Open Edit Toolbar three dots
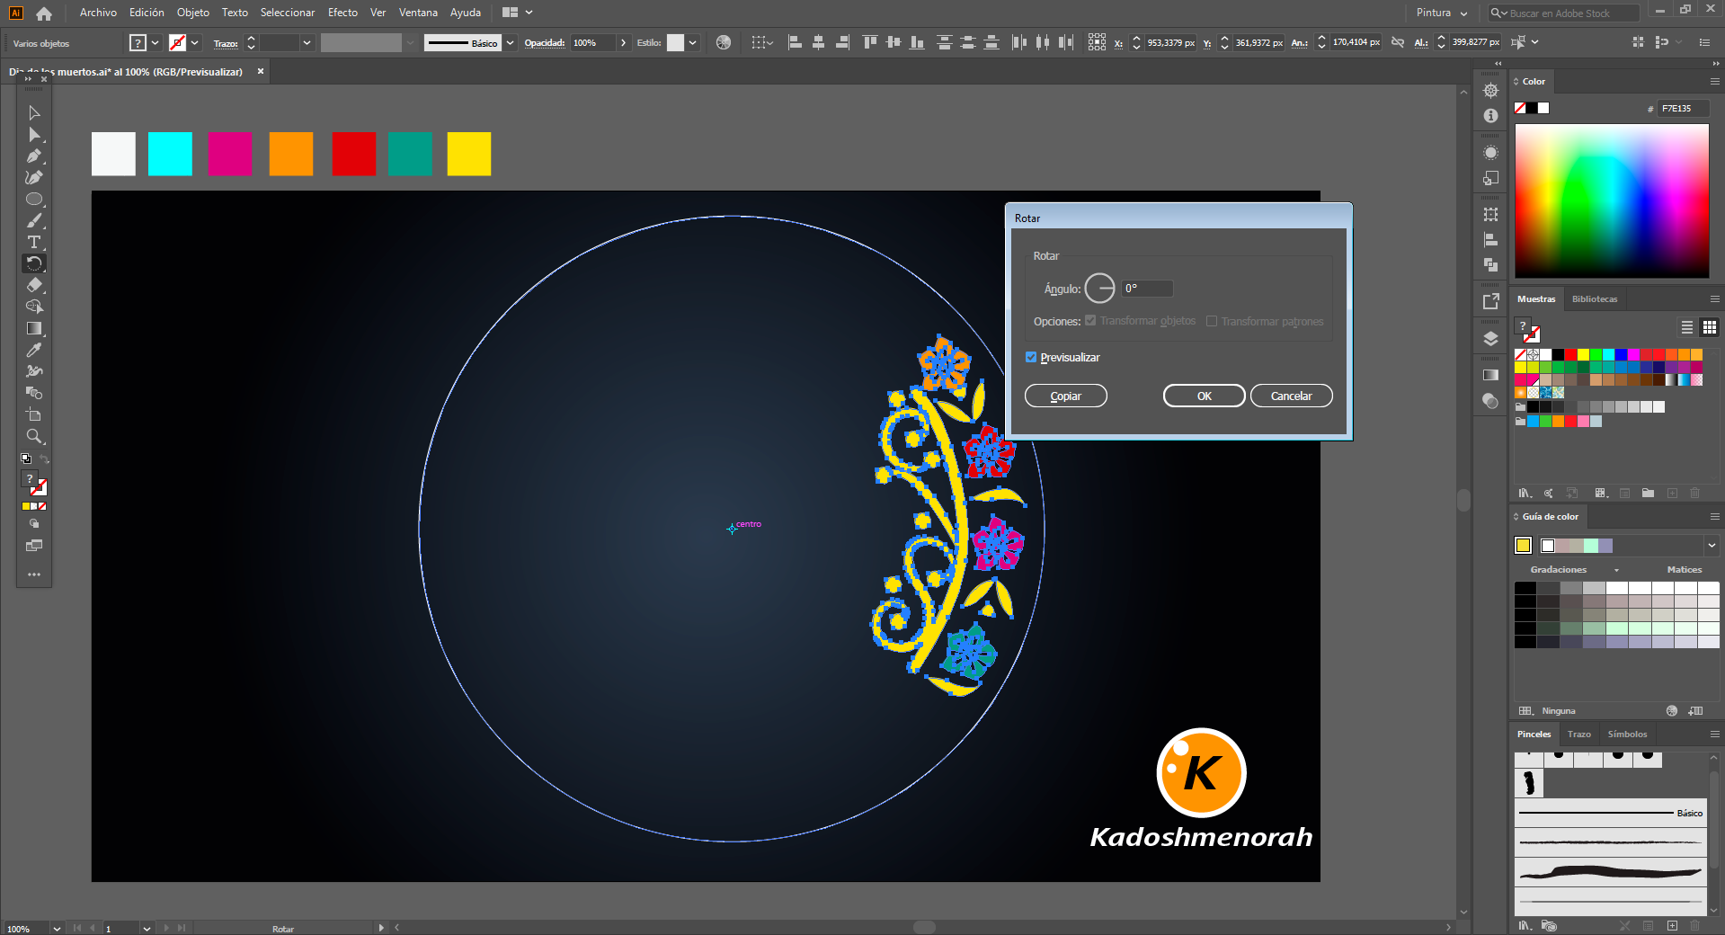 pyautogui.click(x=34, y=574)
